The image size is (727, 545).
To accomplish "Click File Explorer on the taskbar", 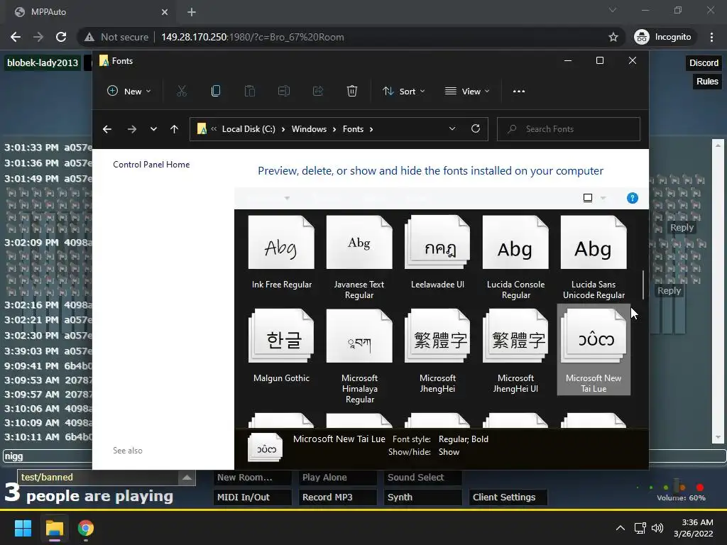I will pyautogui.click(x=54, y=528).
